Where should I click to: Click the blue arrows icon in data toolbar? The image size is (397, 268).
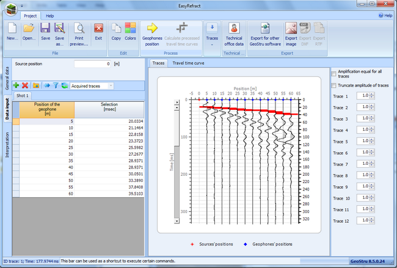tap(47, 85)
